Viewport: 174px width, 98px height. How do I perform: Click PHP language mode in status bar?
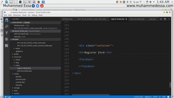pos(164,97)
